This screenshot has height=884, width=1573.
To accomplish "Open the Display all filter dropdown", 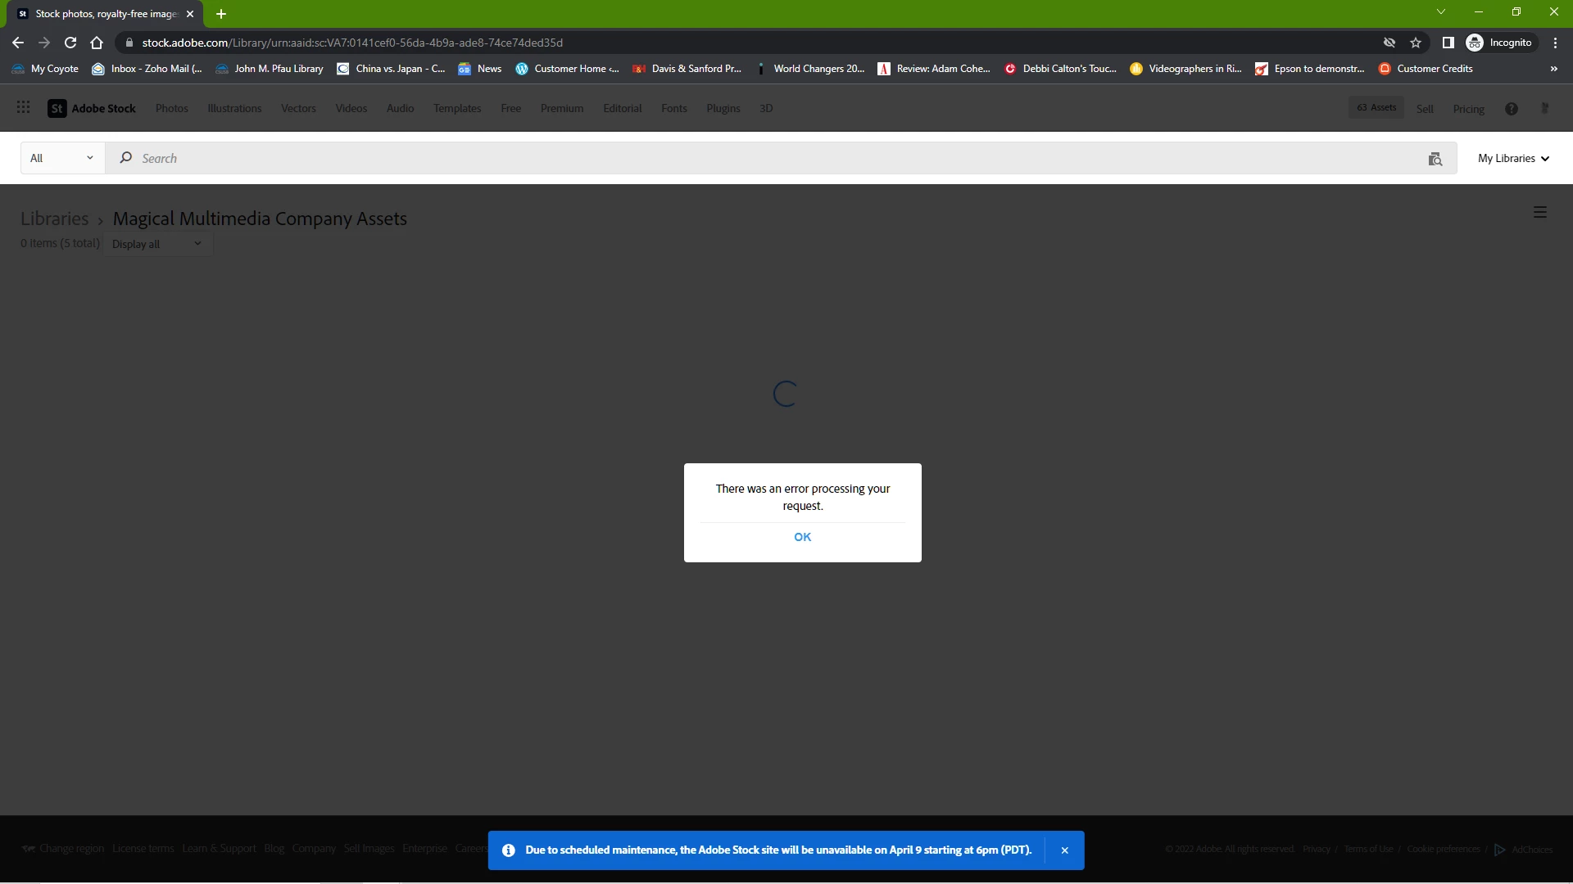I will coord(157,244).
